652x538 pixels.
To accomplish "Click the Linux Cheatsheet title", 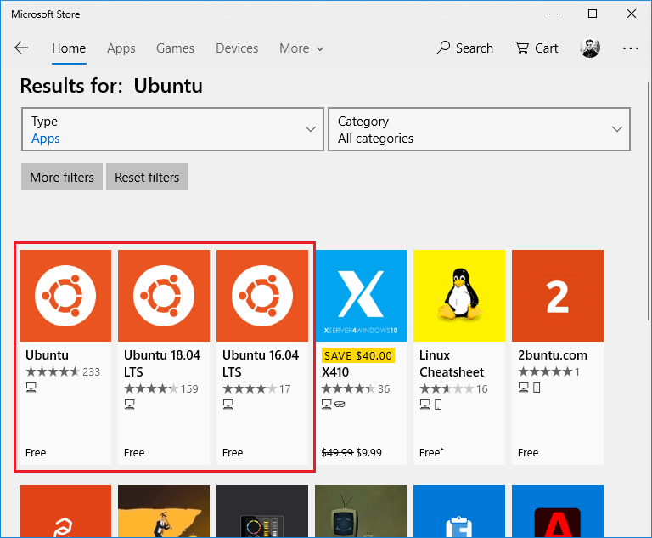I will coord(452,363).
